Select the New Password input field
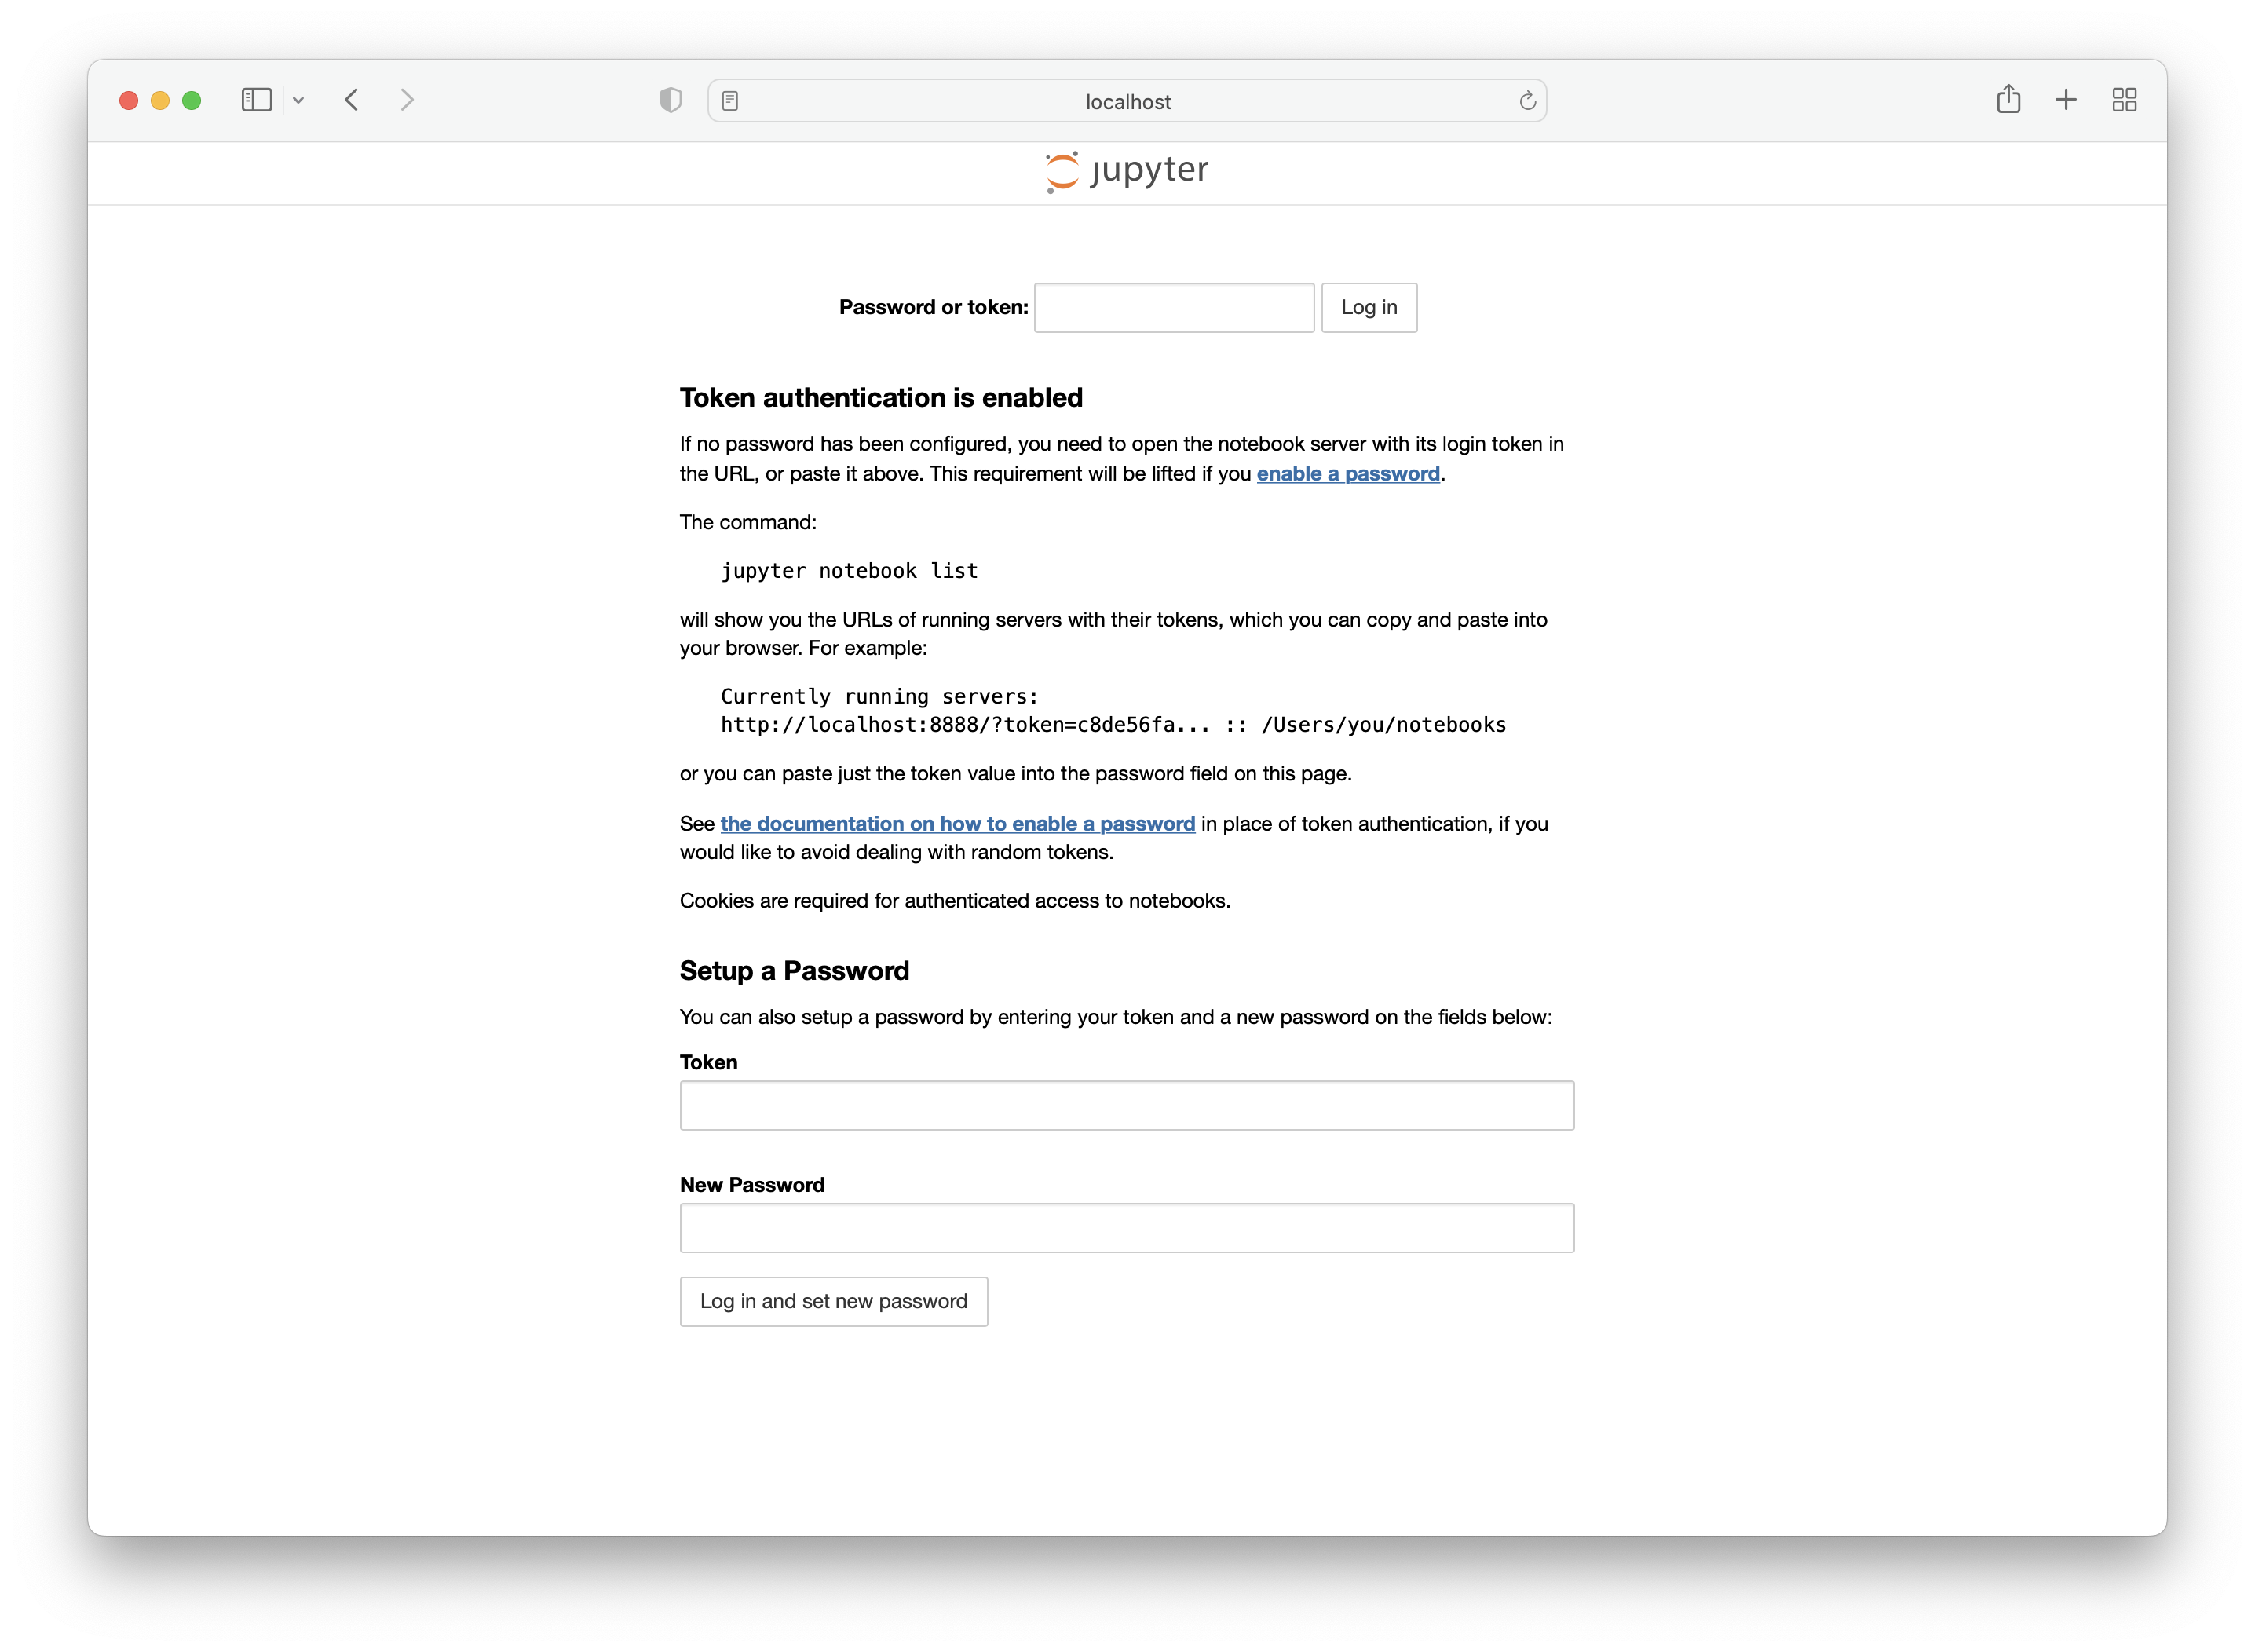The width and height of the screenshot is (2255, 1652). click(x=1126, y=1227)
